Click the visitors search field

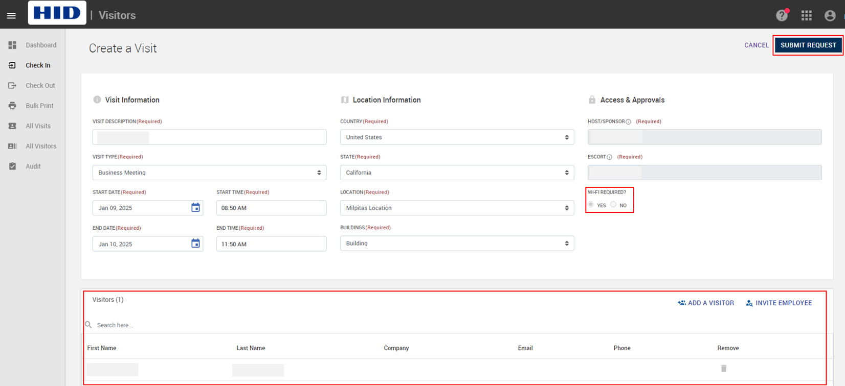pyautogui.click(x=205, y=325)
